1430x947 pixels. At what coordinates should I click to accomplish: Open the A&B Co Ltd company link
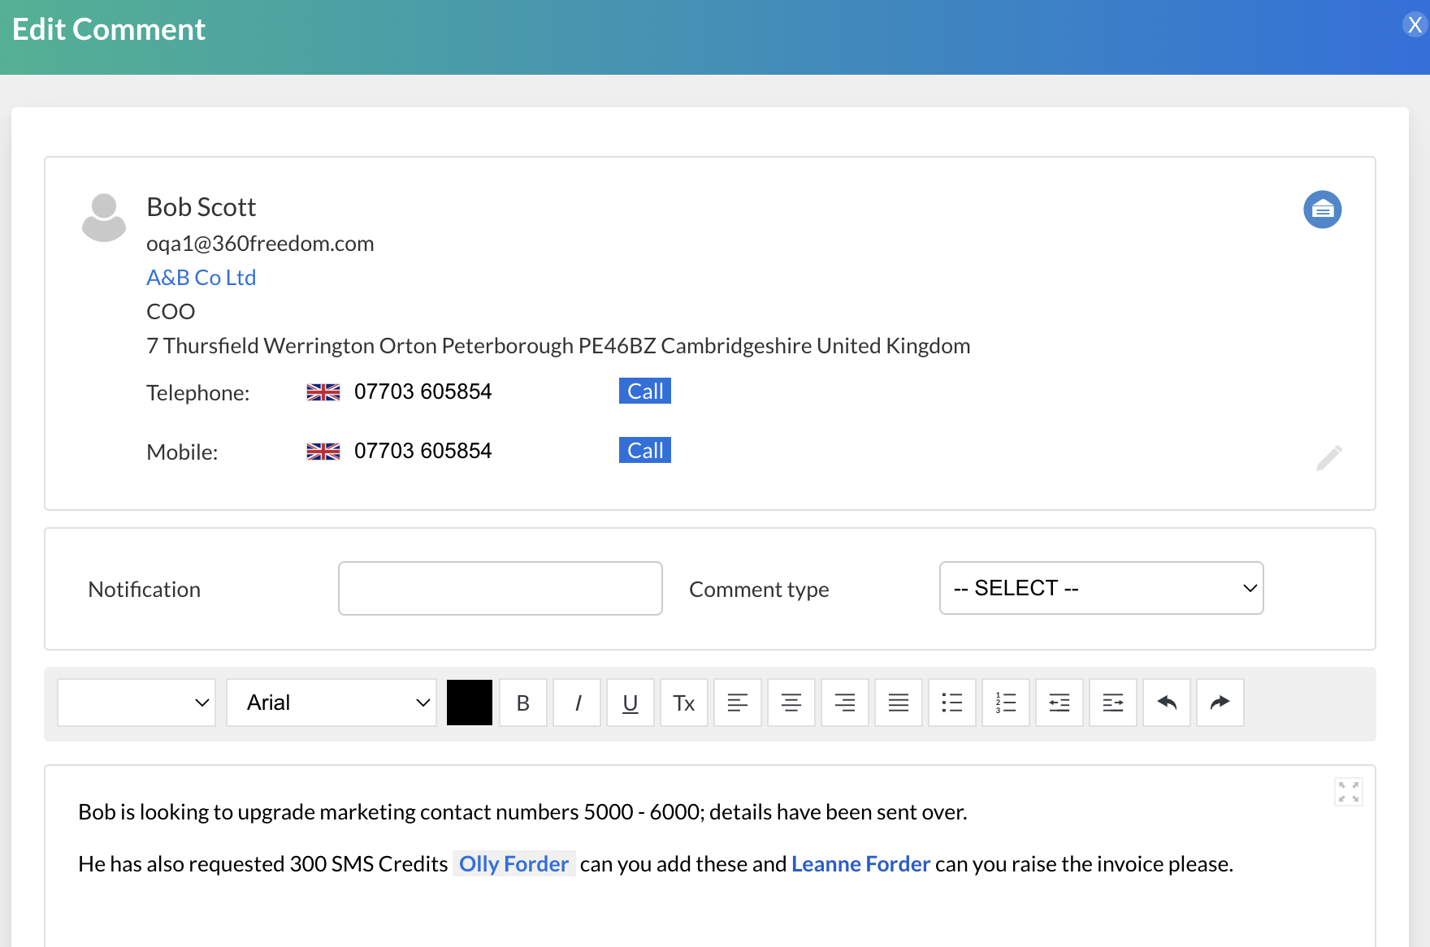tap(201, 278)
